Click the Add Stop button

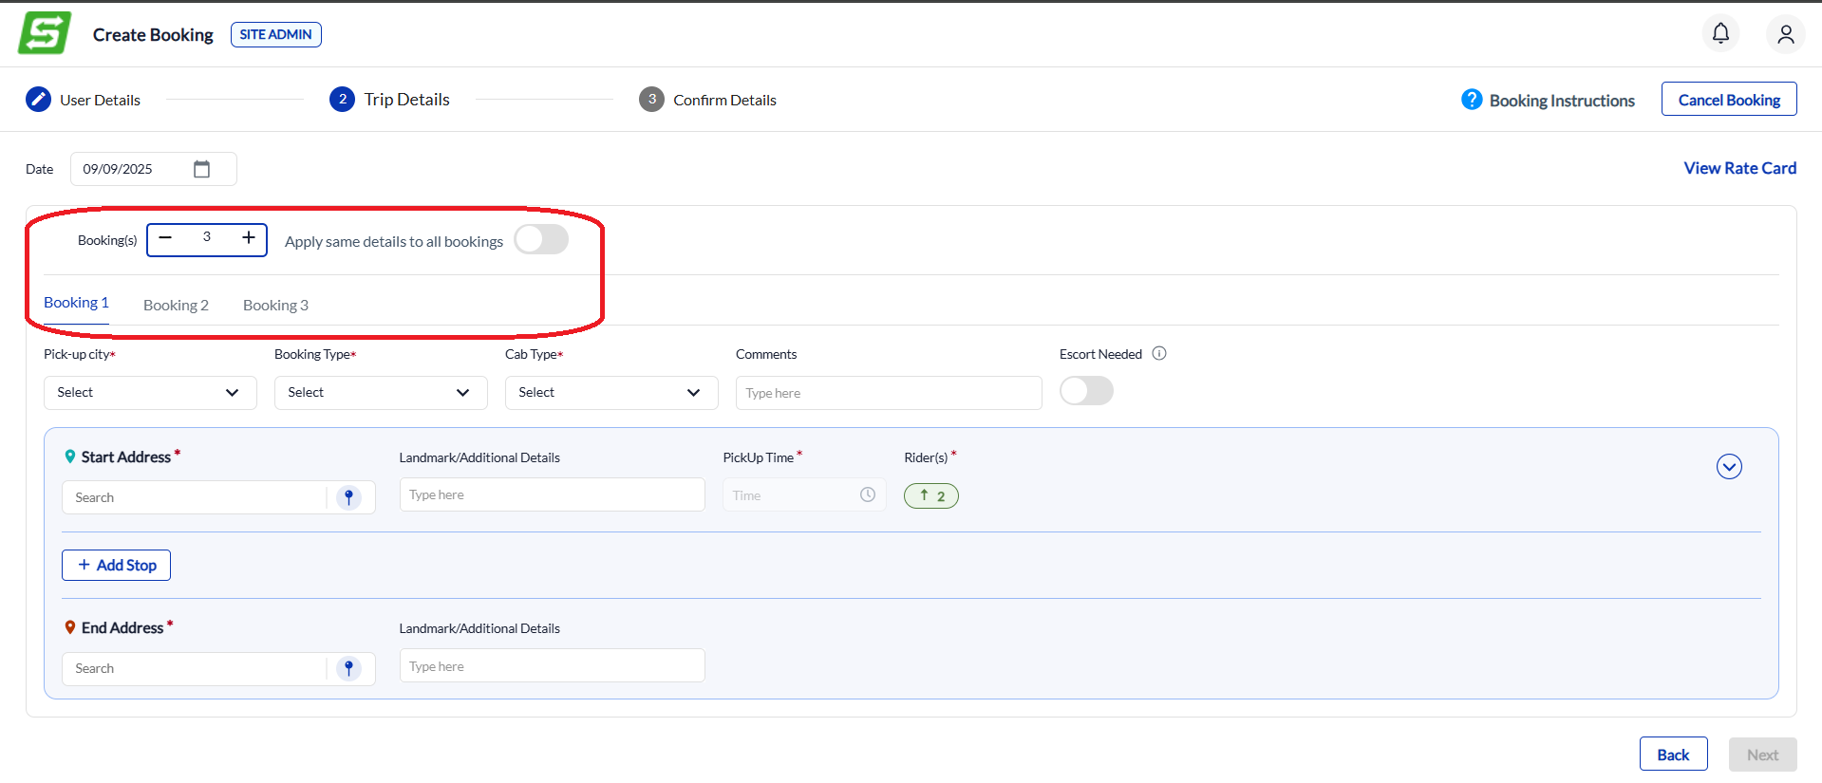point(117,565)
